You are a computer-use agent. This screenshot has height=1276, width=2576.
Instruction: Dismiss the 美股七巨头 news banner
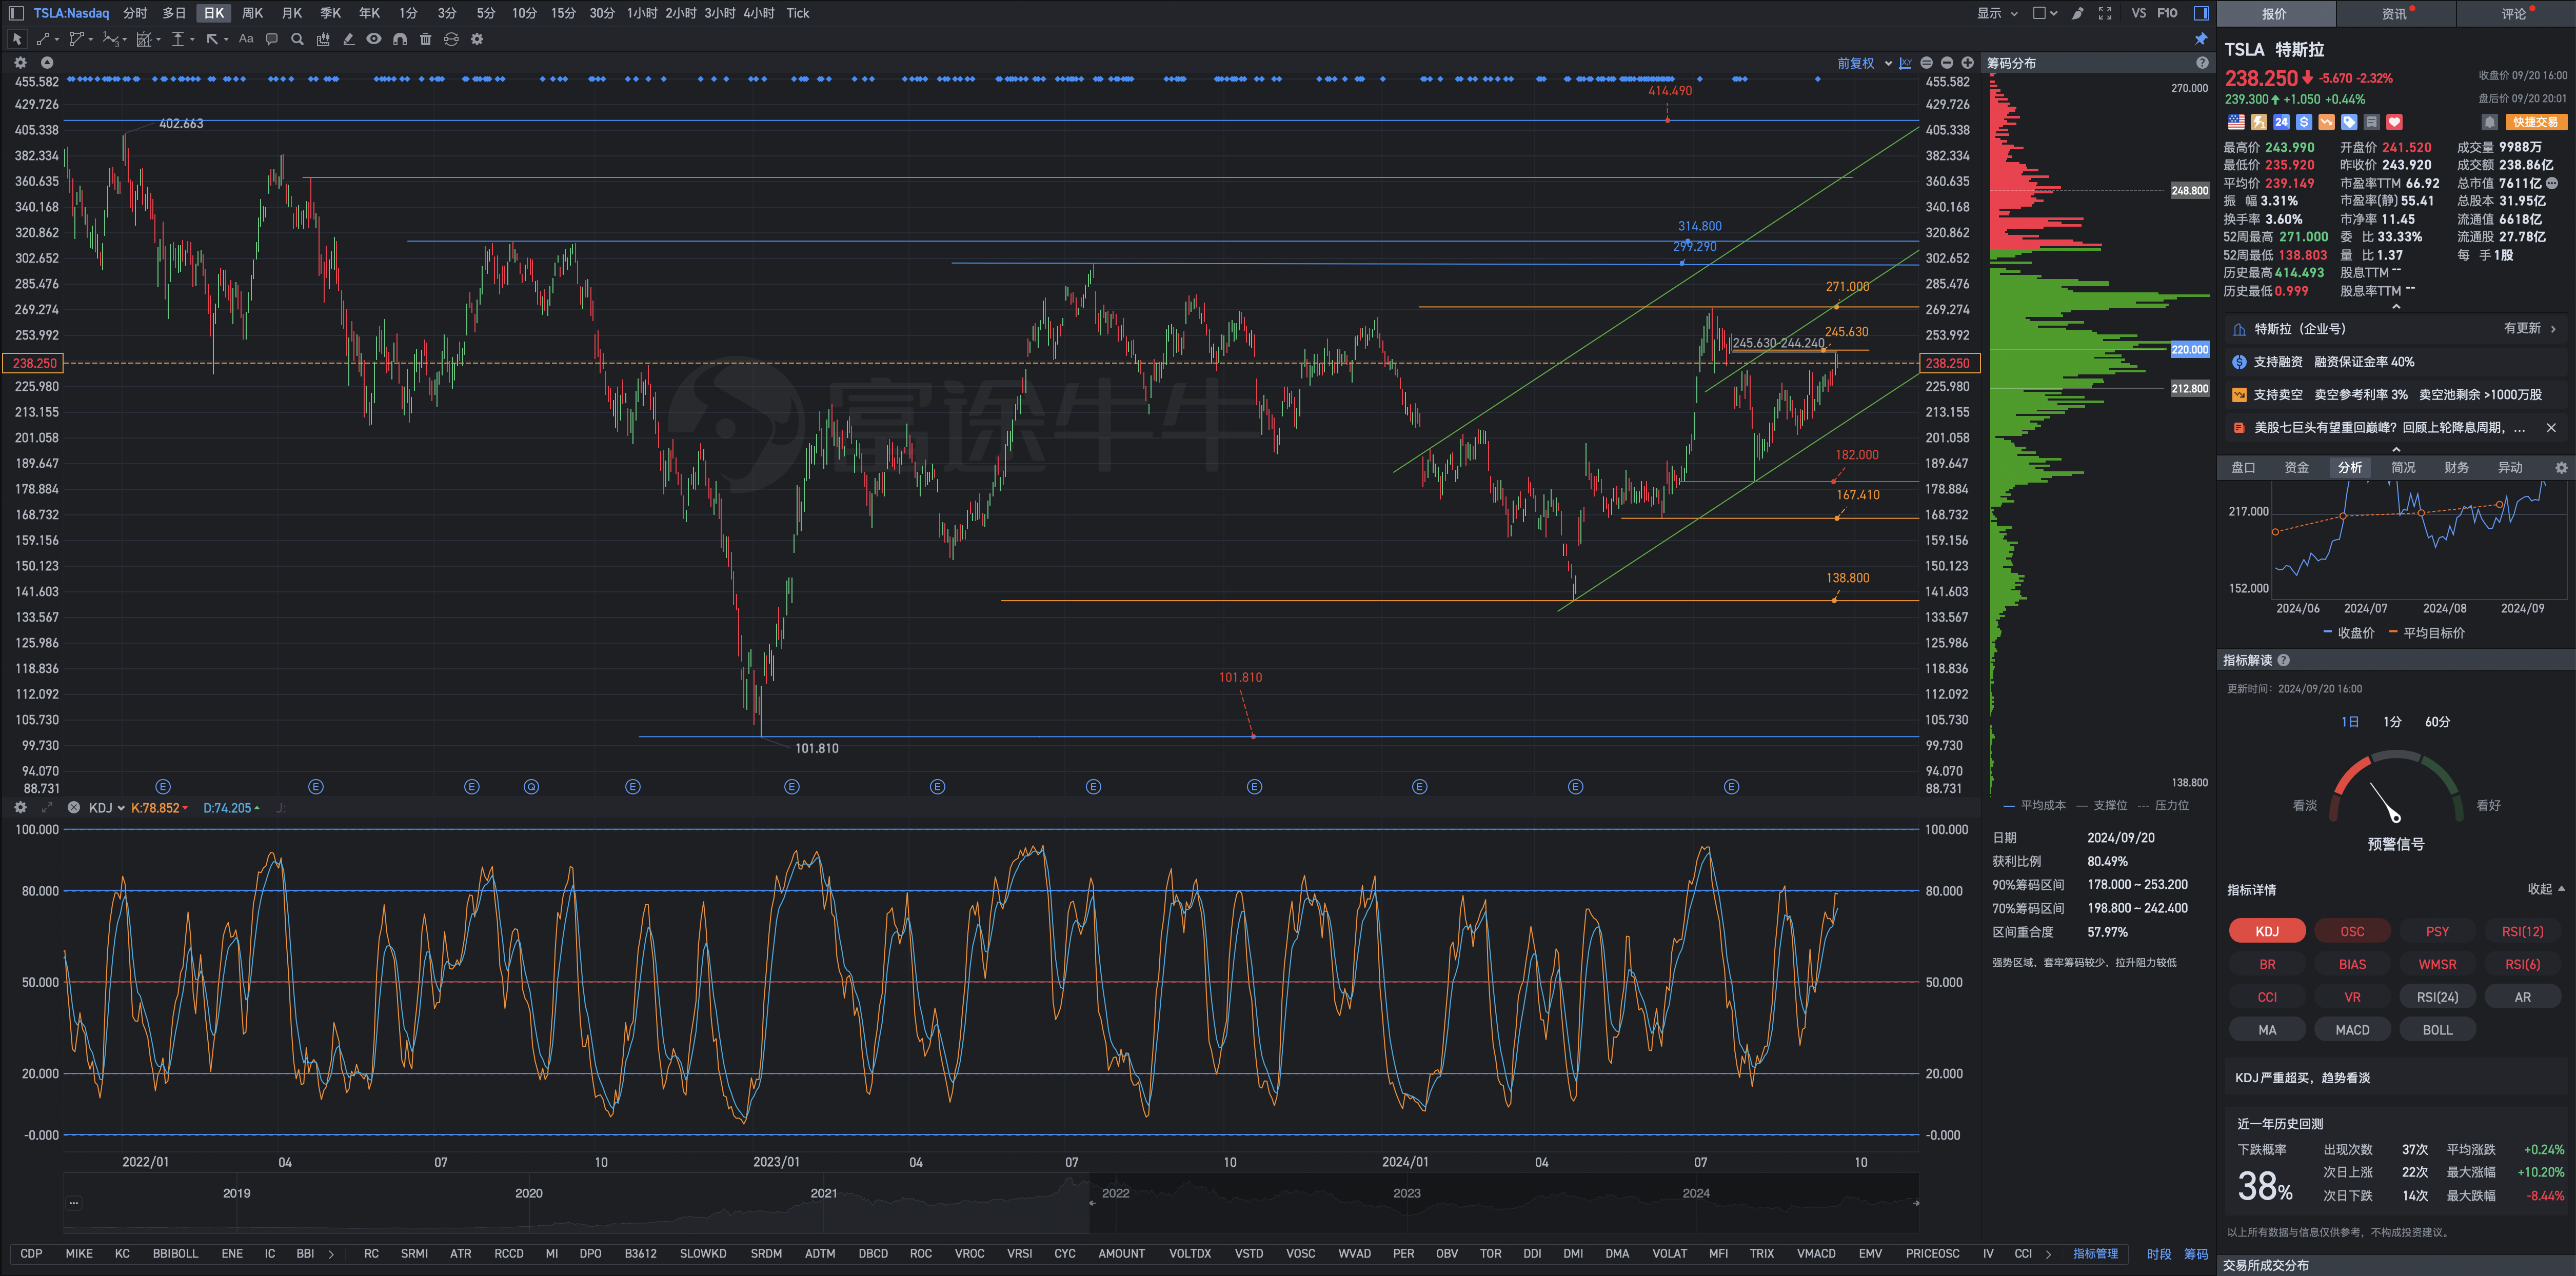tap(2551, 428)
